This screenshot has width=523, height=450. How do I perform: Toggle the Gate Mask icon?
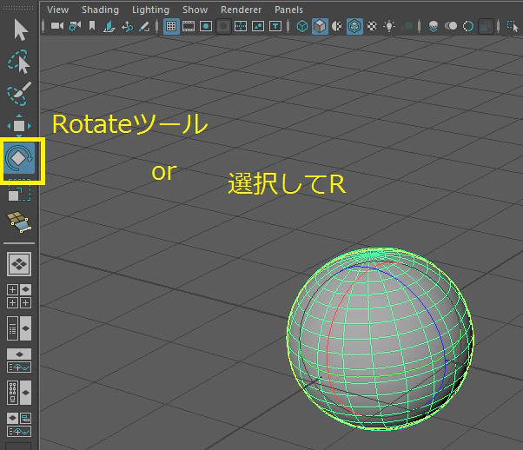[223, 26]
